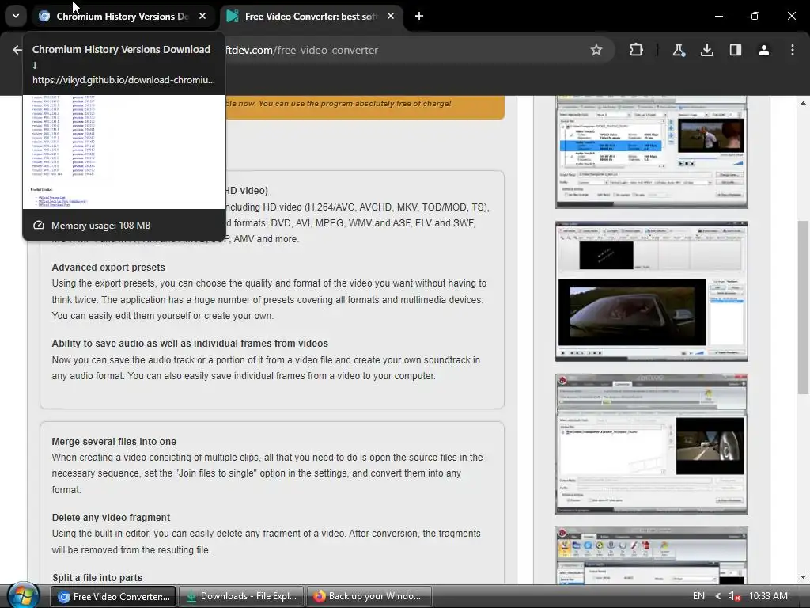Viewport: 810px width, 608px height.
Task: Click the page vertical scrollbar thumb
Action: coord(803,307)
